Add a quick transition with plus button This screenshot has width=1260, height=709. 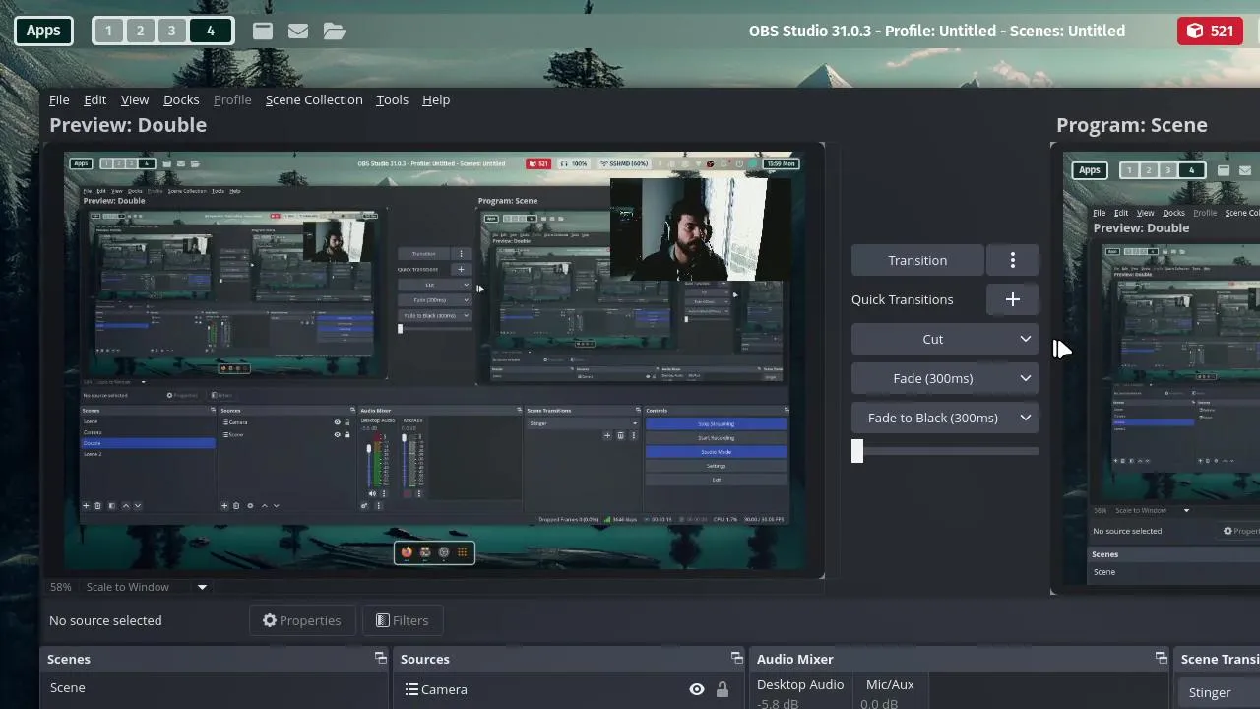point(1013,299)
